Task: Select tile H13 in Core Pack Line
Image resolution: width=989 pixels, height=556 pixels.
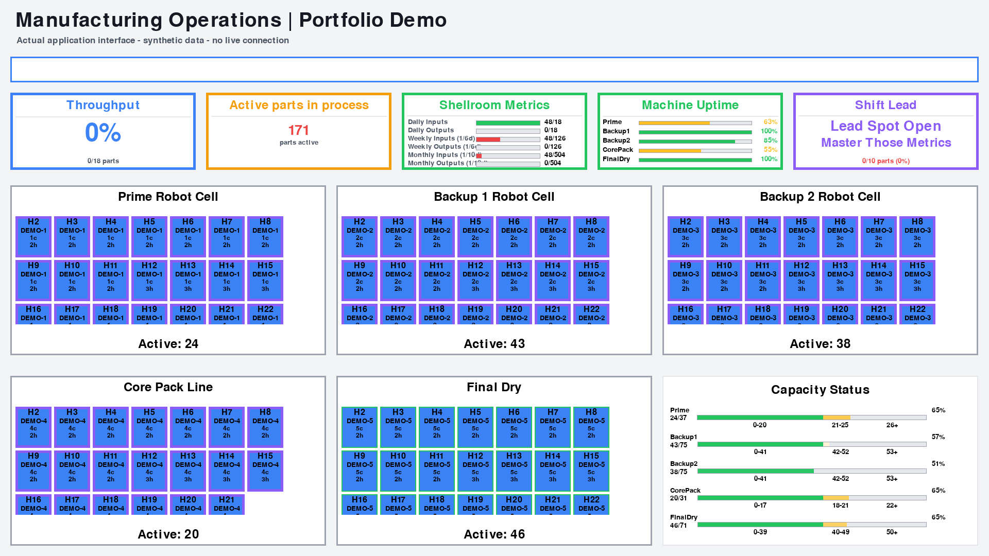Action: 188,471
